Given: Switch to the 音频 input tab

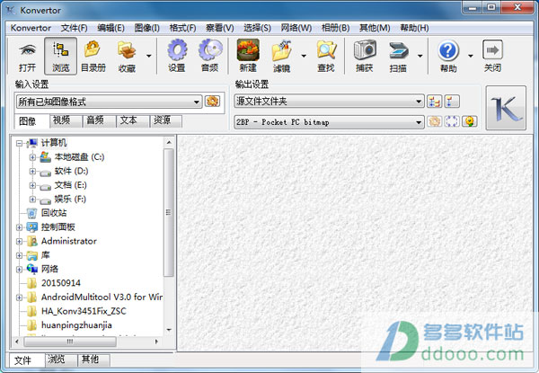Looking at the screenshot, I should click(x=99, y=120).
